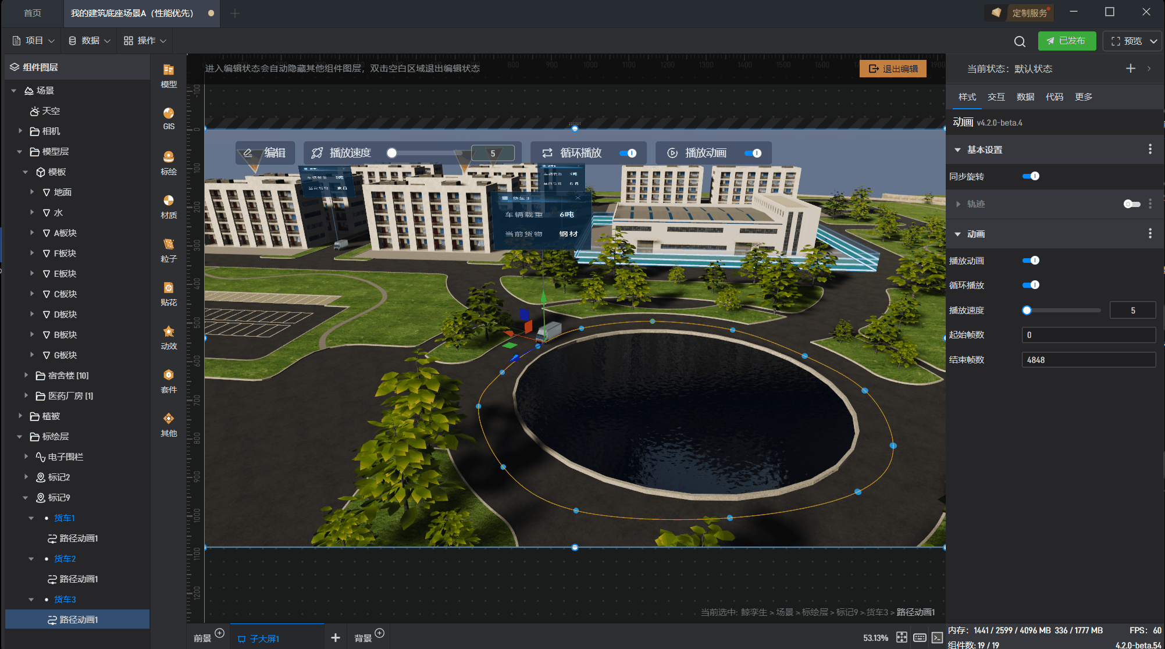Click the 退出编辑 button
This screenshot has width=1165, height=649.
pyautogui.click(x=893, y=69)
